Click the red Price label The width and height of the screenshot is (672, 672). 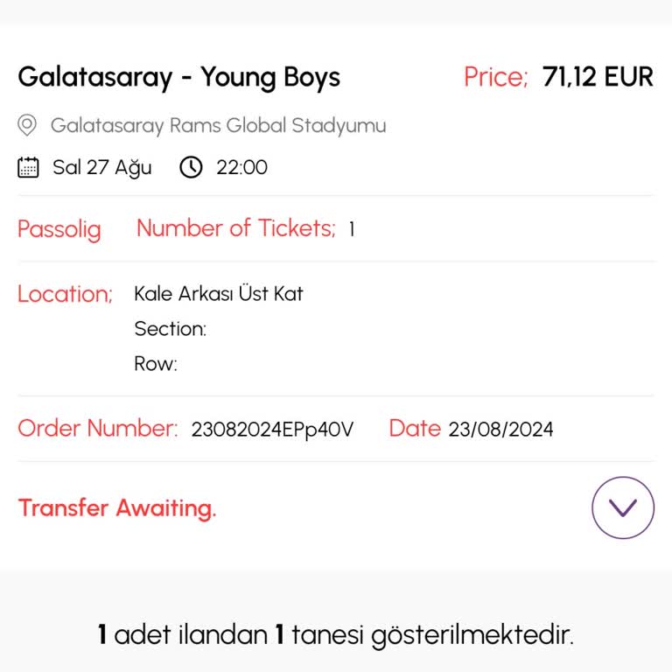pyautogui.click(x=495, y=77)
